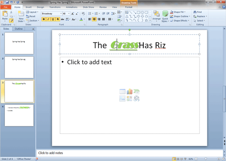Insert clip art placeholder icon
226x161 pixels.
pyautogui.click(x=130, y=99)
